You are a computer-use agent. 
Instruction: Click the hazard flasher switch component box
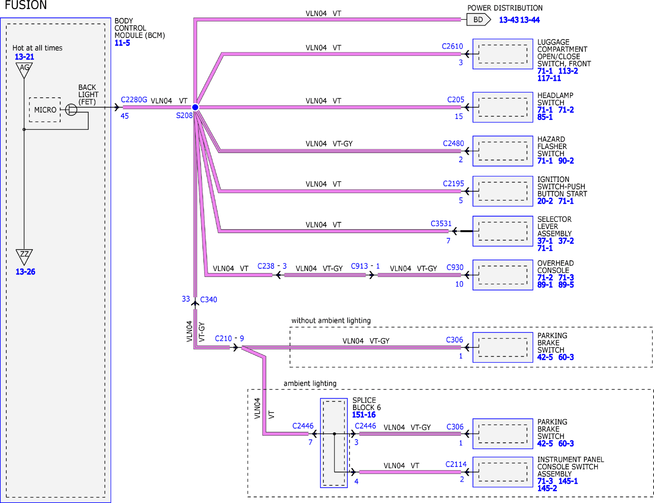coord(503,151)
